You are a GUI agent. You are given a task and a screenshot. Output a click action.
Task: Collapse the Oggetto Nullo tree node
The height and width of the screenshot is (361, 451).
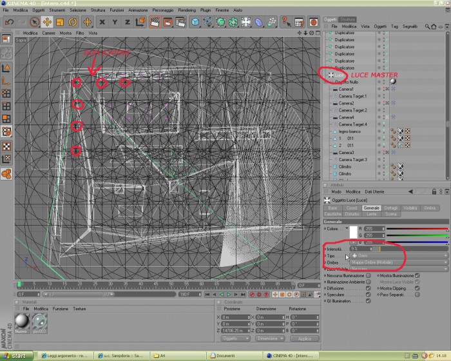pos(326,82)
